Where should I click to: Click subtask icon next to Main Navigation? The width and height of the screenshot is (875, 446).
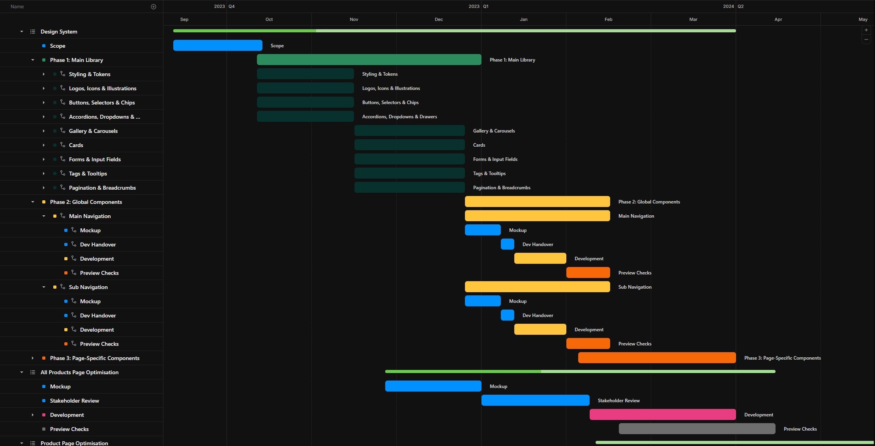pos(63,216)
